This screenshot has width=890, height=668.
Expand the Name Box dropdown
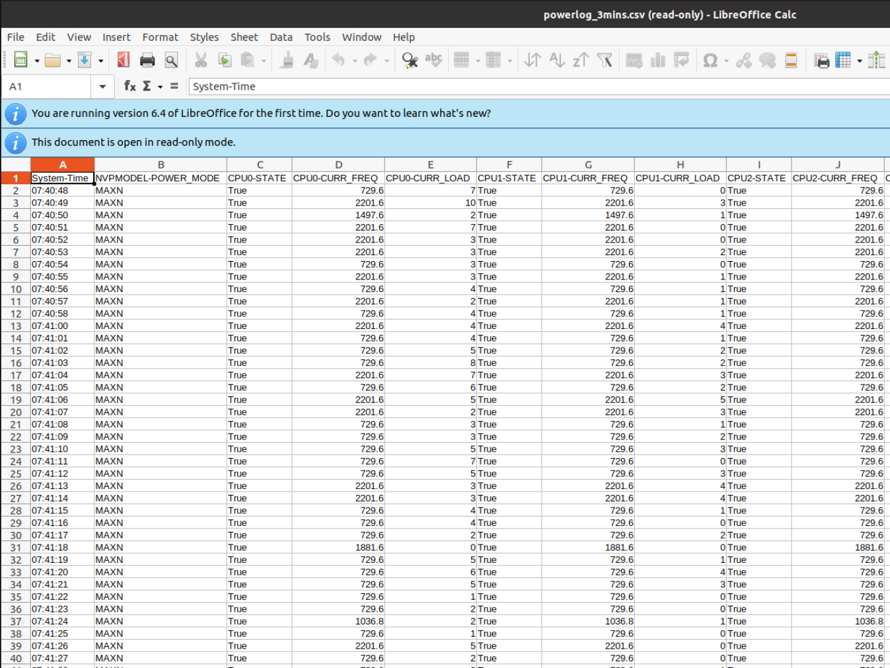point(102,87)
